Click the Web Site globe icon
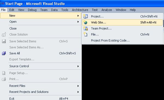The width and height of the screenshot is (164, 100). click(86, 22)
